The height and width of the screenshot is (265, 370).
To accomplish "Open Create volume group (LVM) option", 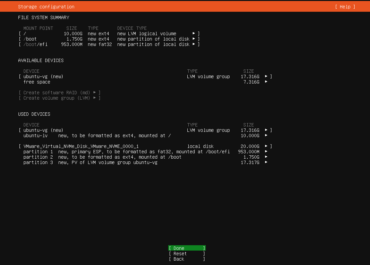I will 60,98.
